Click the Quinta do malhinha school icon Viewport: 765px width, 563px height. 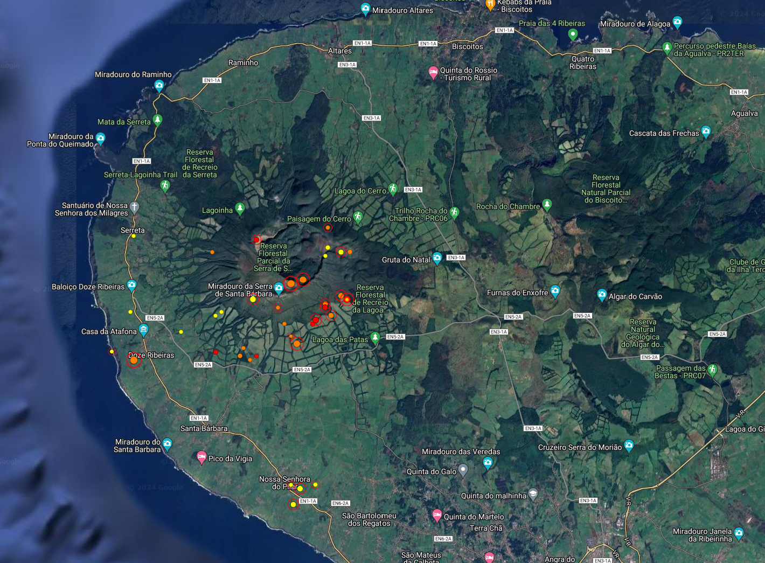pos(533,494)
